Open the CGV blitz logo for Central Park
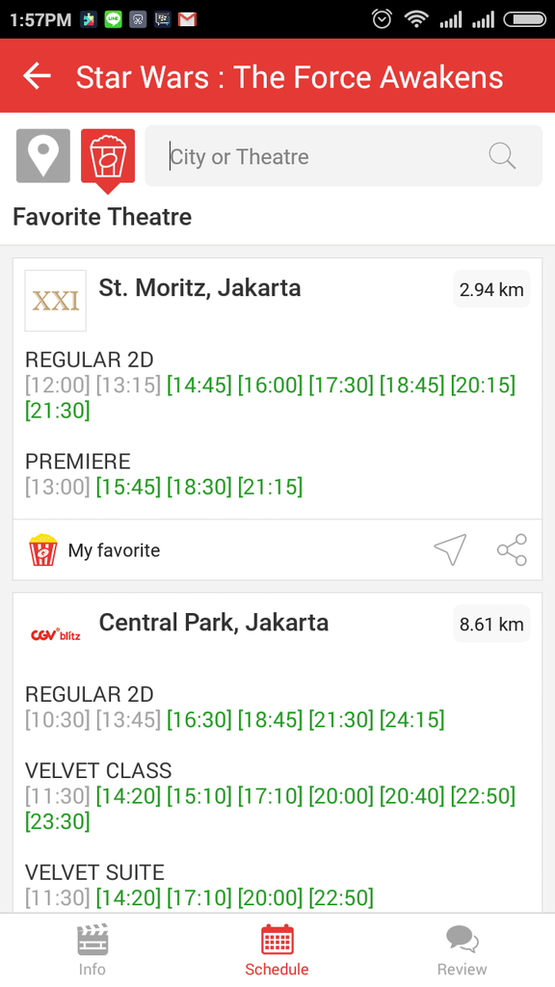 click(55, 634)
